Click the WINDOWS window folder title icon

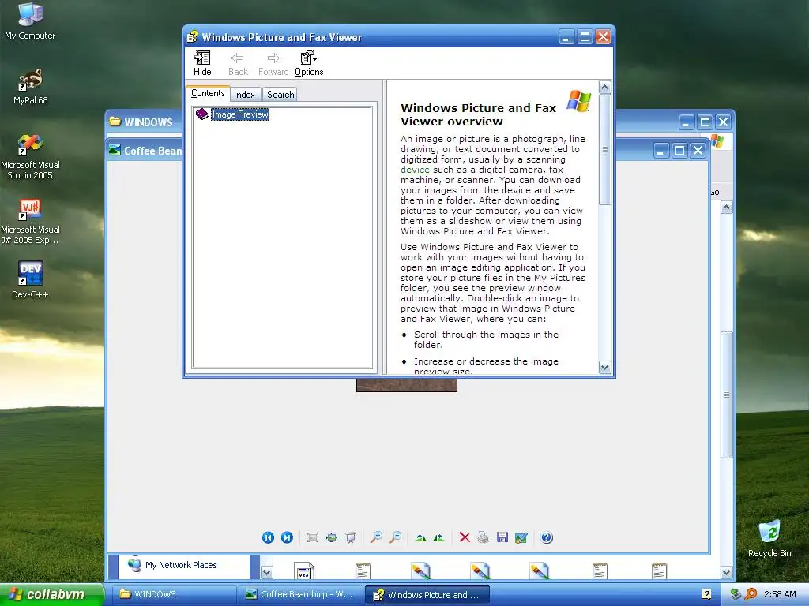pyautogui.click(x=115, y=122)
